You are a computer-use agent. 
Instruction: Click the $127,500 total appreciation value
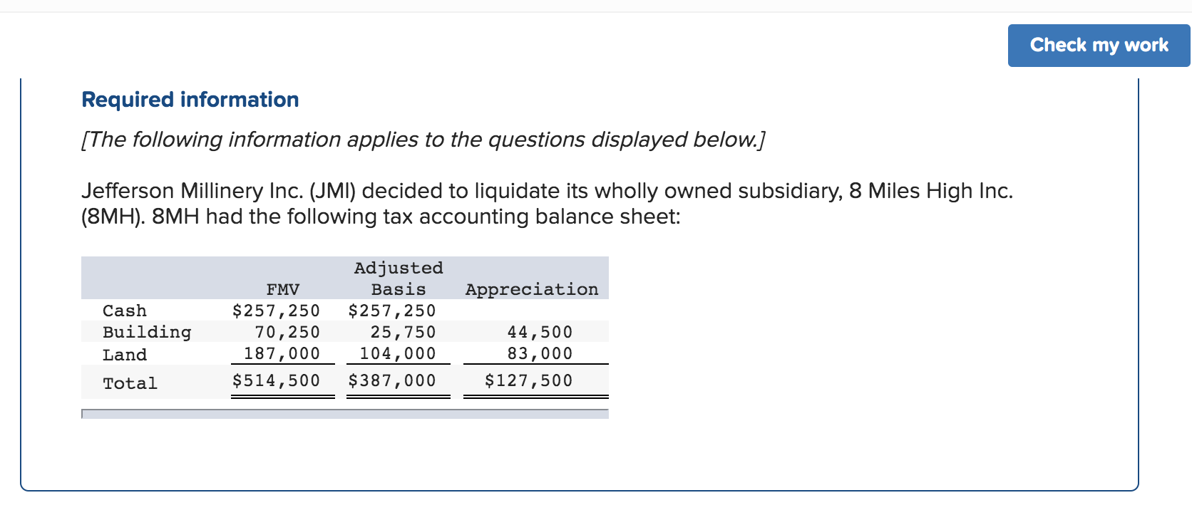tap(528, 380)
